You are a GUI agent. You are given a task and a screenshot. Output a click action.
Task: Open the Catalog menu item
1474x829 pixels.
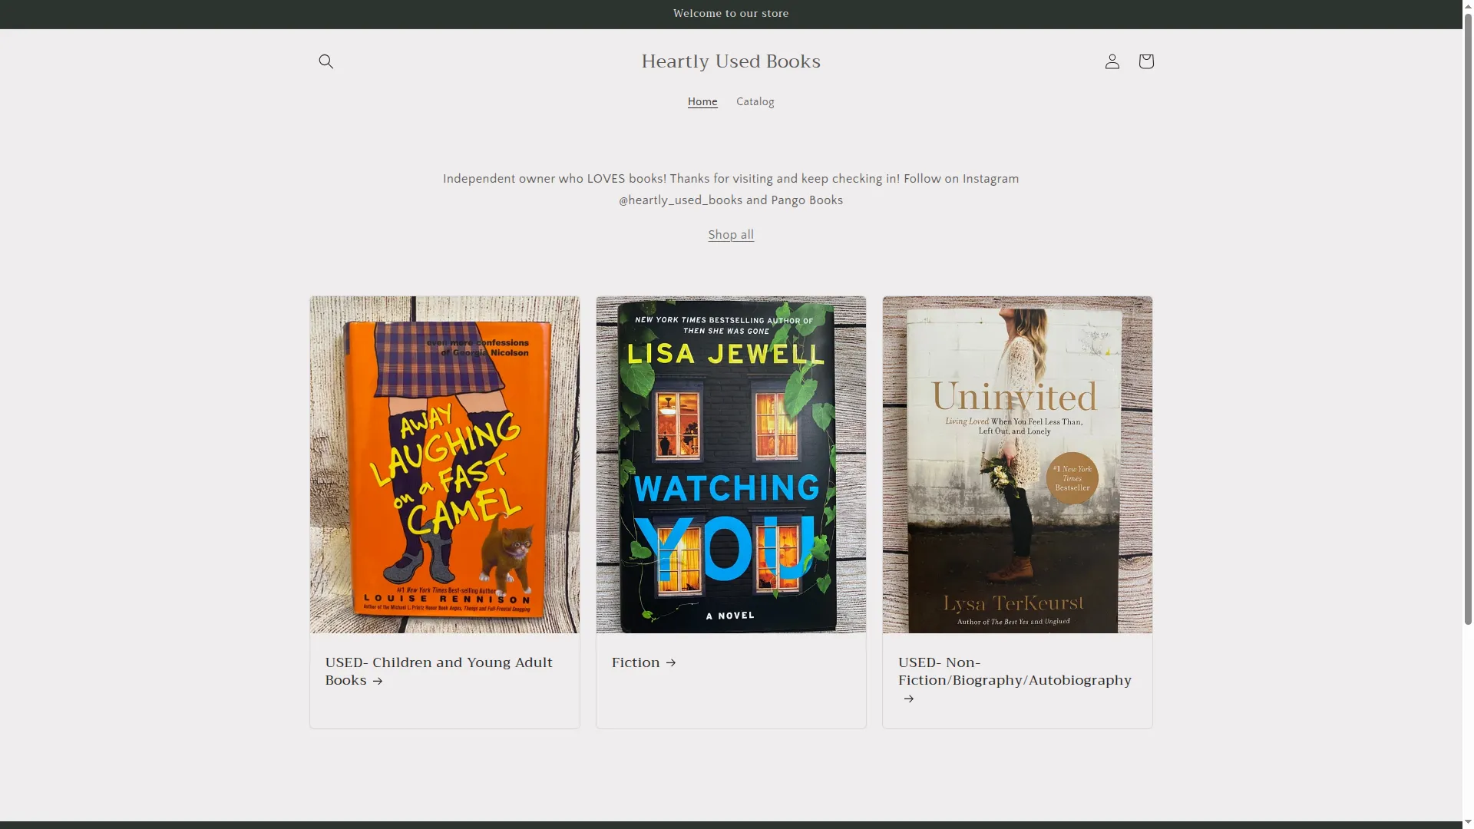755,102
